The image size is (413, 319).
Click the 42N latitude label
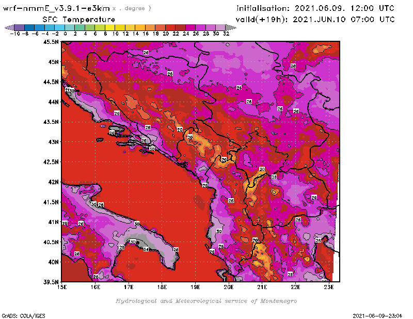[54, 182]
